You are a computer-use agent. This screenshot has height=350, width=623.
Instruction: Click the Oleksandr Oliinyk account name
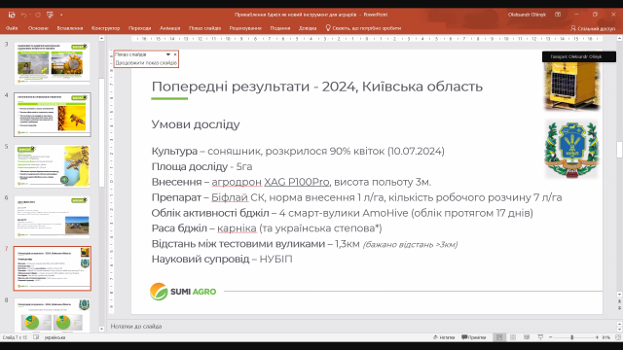[x=527, y=15]
